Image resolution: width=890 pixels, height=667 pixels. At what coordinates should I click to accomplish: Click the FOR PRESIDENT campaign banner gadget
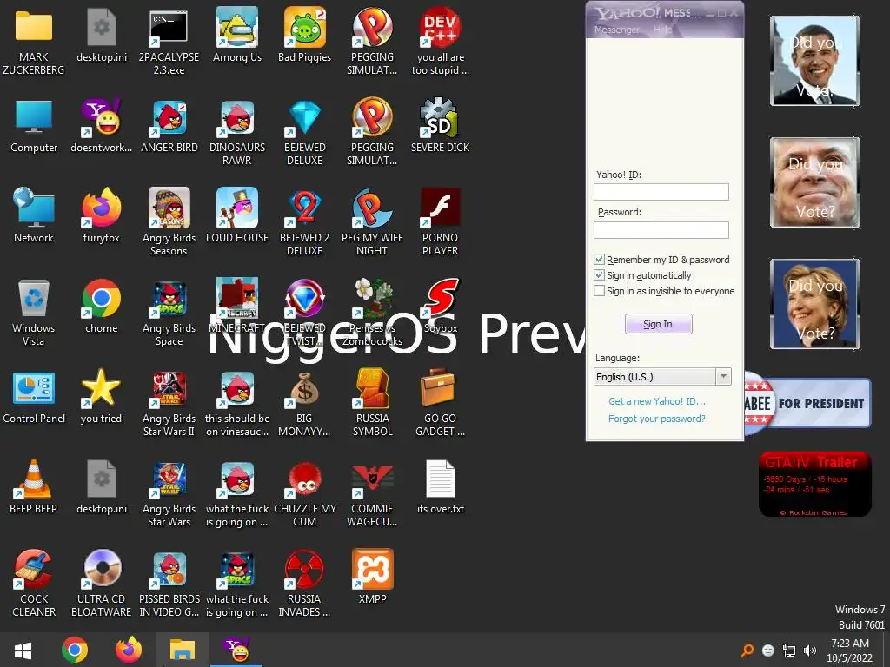pos(807,403)
